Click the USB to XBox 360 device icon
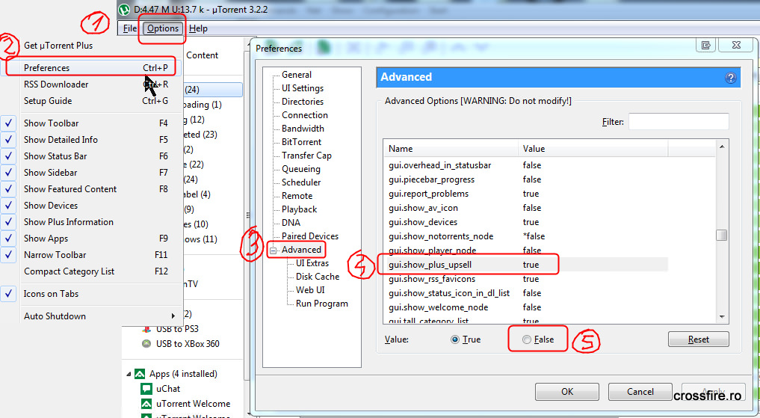 click(x=146, y=344)
